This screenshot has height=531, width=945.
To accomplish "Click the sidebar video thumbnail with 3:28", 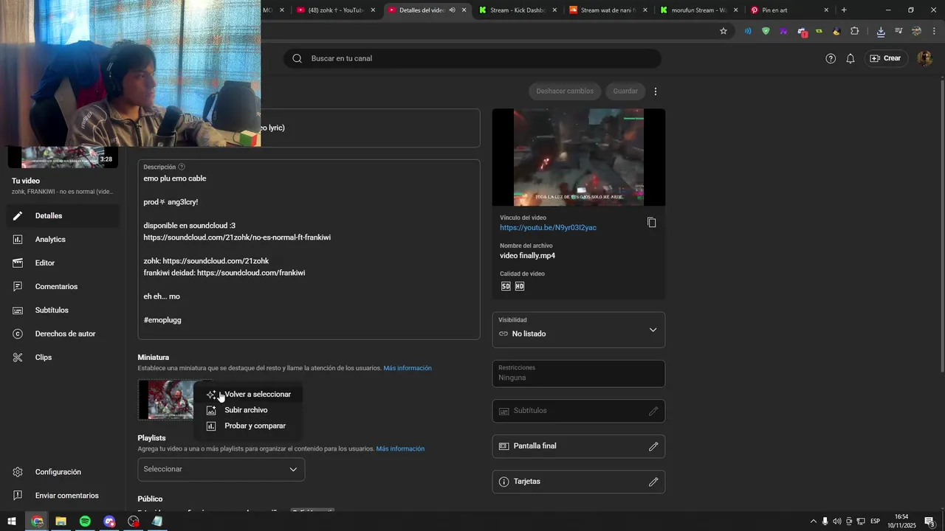I will (63, 157).
